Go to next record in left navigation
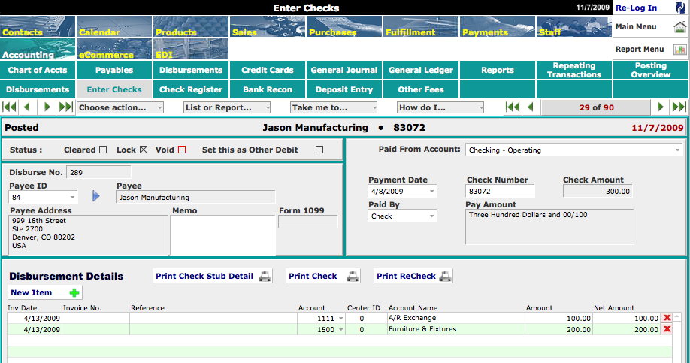Image resolution: width=690 pixels, height=363 pixels. click(47, 107)
